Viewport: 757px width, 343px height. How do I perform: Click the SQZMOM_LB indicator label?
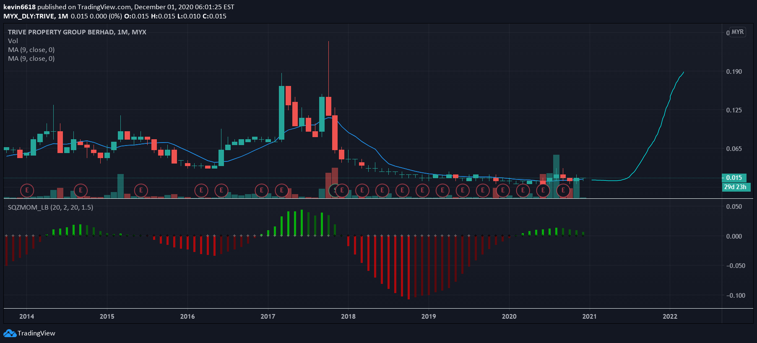coord(51,208)
